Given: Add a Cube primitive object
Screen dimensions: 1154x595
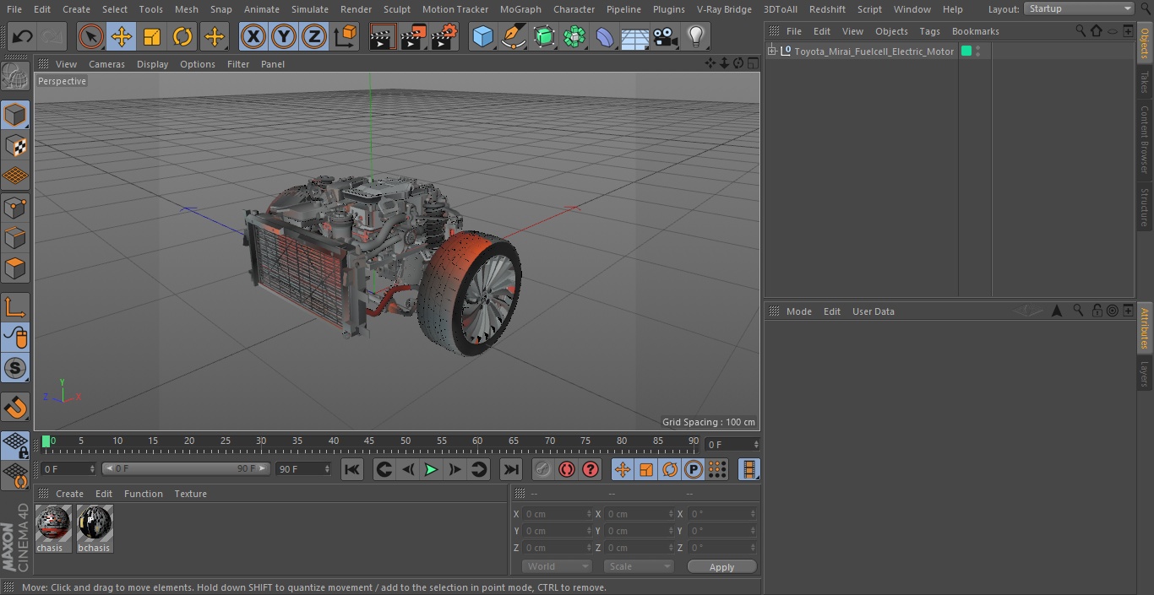Looking at the screenshot, I should pyautogui.click(x=482, y=36).
